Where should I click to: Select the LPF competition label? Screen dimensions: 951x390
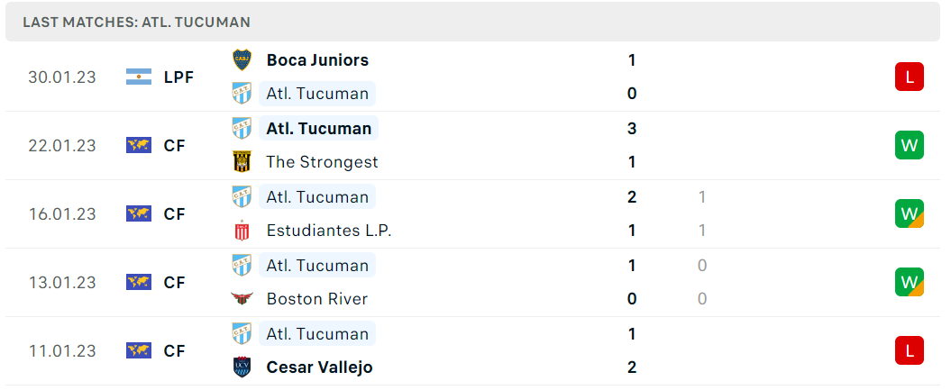(x=178, y=77)
